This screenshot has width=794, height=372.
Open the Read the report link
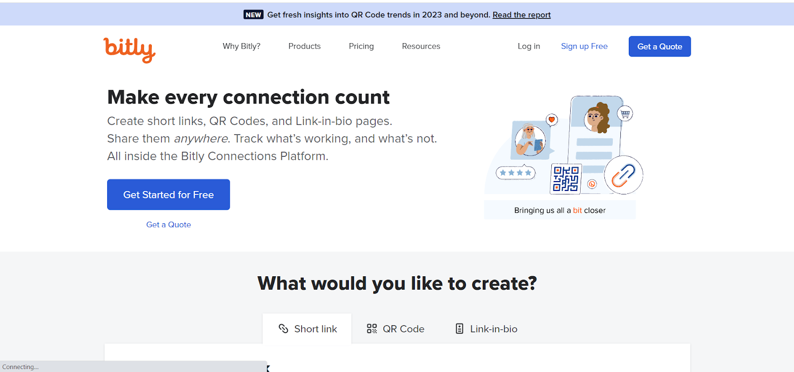tap(522, 15)
